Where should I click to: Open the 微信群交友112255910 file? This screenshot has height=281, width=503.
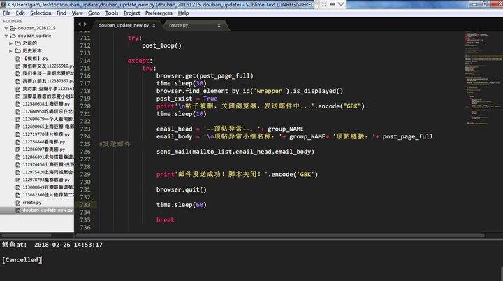click(48, 66)
